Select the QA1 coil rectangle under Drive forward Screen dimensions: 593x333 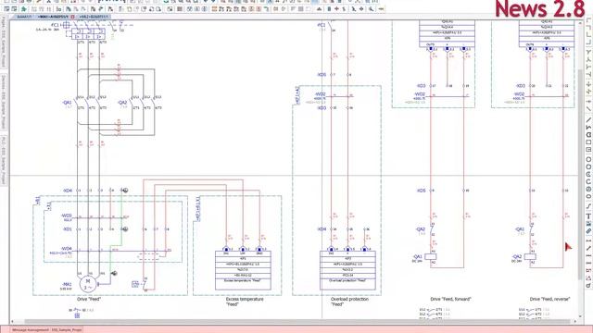pos(430,257)
